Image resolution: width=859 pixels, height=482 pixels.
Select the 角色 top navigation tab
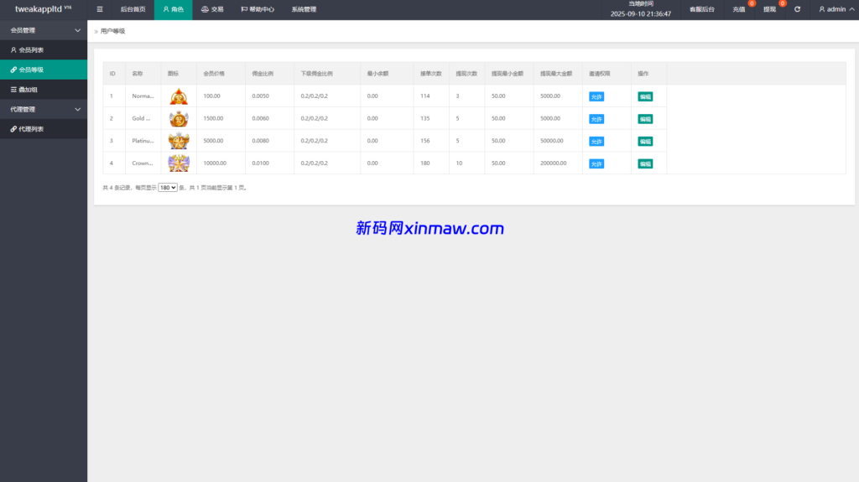[x=173, y=9]
